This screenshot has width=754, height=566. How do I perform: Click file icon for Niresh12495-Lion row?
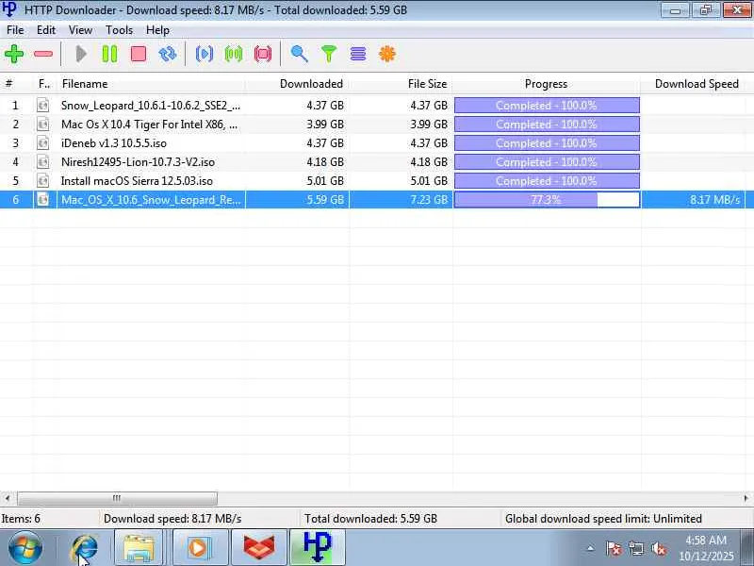pyautogui.click(x=42, y=162)
